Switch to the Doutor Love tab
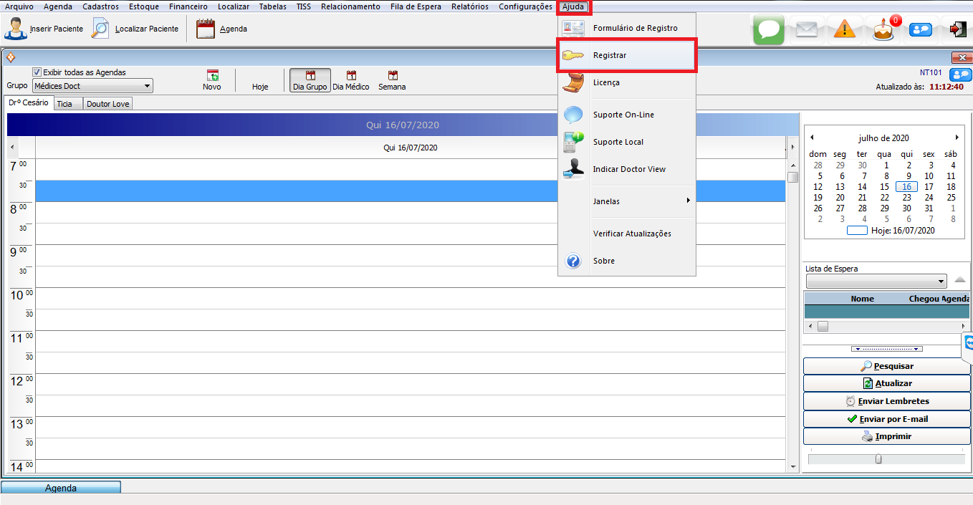This screenshot has width=973, height=505. [x=108, y=104]
